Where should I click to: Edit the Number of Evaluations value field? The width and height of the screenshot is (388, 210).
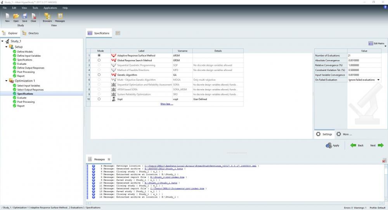coord(364,55)
